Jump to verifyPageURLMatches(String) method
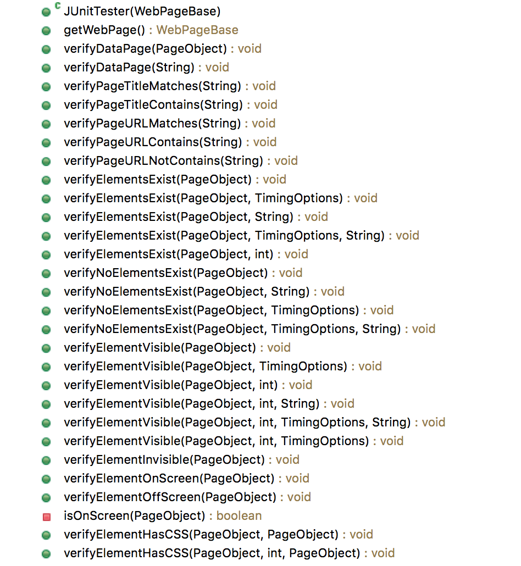Screen dimensions: 521x566 170,124
